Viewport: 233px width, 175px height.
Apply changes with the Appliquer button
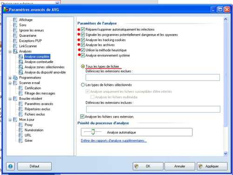[x=212, y=166]
